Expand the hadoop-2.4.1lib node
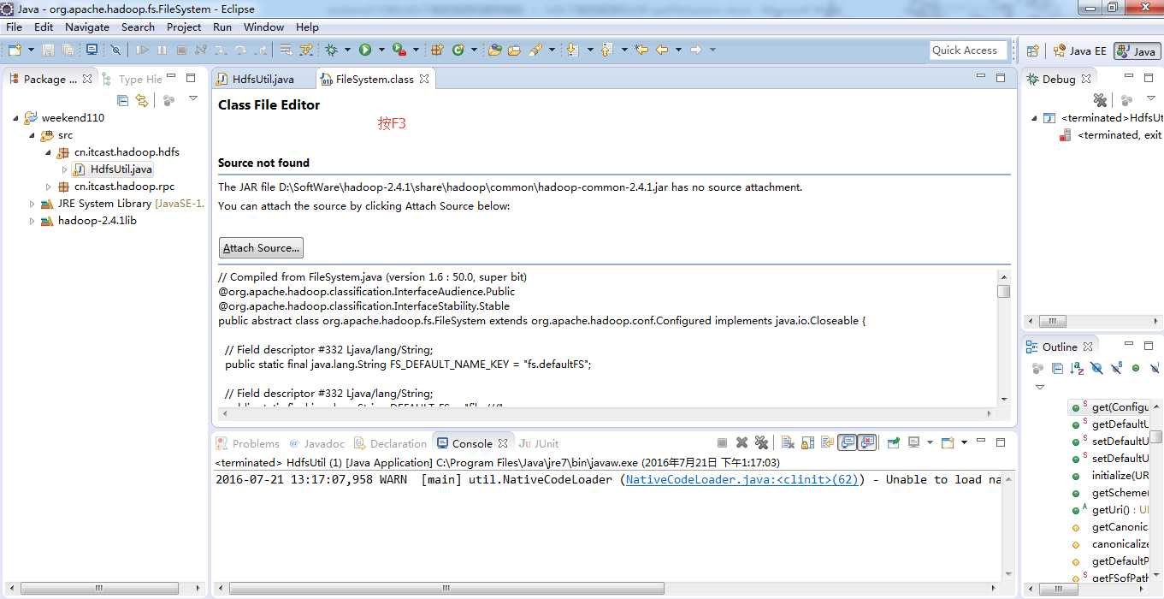Image resolution: width=1164 pixels, height=599 pixels. tap(32, 221)
